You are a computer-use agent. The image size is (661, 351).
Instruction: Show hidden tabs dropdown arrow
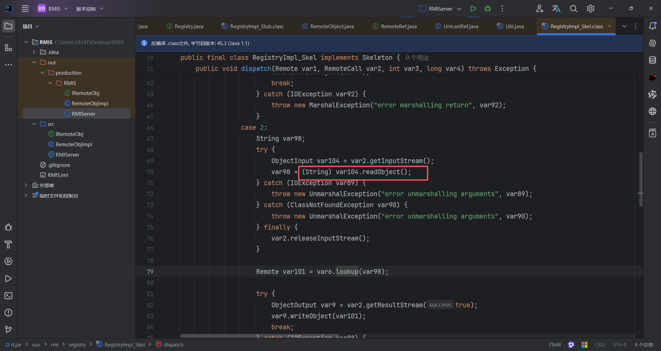pos(625,26)
